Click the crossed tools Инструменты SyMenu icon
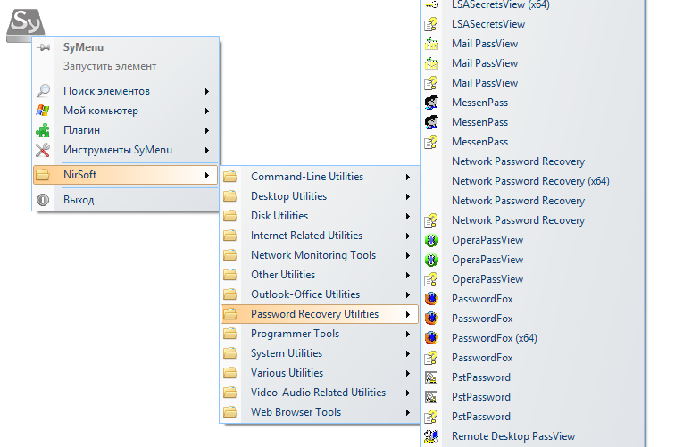 coord(43,150)
